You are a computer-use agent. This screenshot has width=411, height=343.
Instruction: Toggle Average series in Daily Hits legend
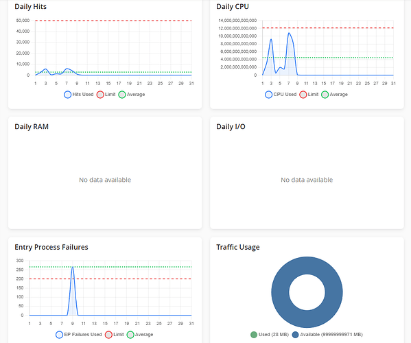point(132,95)
